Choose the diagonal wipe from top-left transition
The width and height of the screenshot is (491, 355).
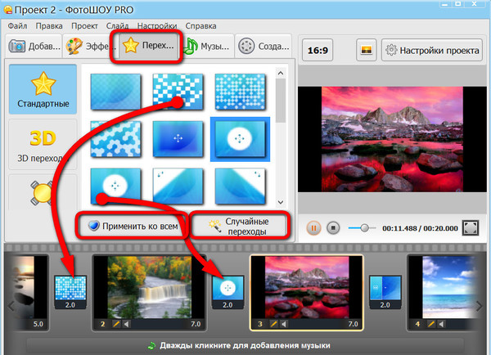[x=178, y=186]
